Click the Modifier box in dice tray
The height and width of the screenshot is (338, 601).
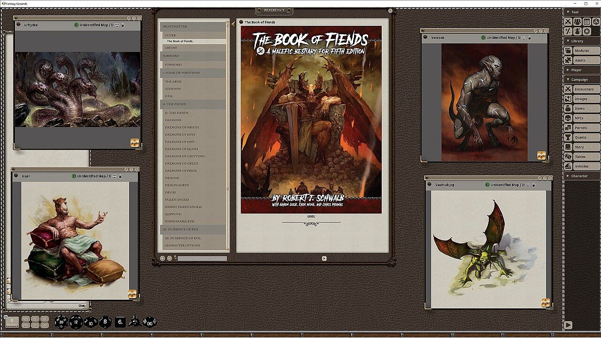tap(12, 322)
